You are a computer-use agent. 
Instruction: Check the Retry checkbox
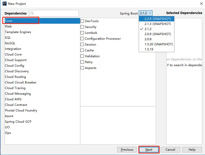(82, 62)
